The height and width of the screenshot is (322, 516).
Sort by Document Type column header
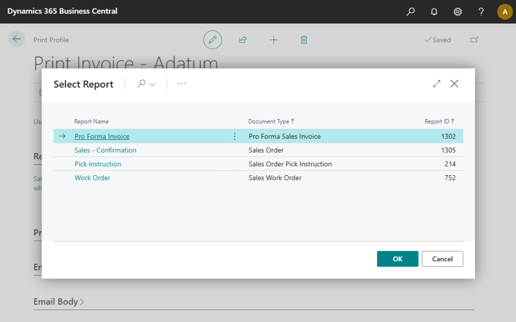[x=271, y=122]
